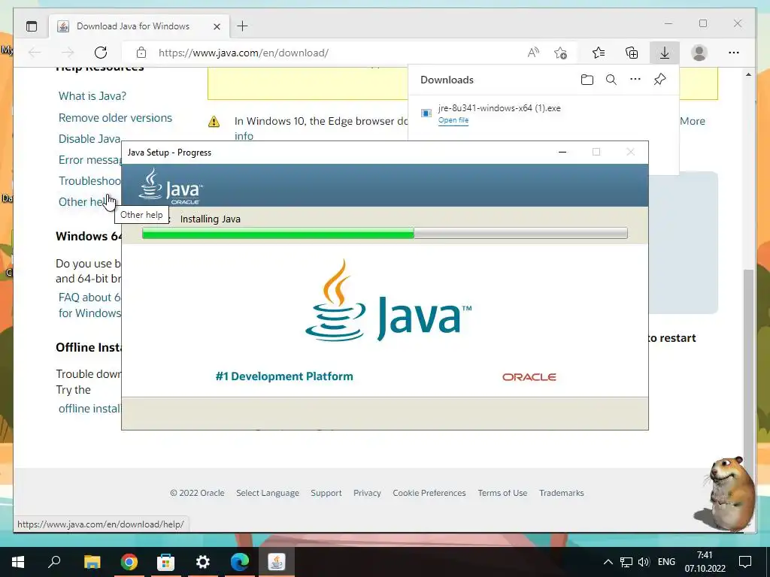Open the Favorites list icon
Image resolution: width=770 pixels, height=577 pixels.
(x=599, y=53)
